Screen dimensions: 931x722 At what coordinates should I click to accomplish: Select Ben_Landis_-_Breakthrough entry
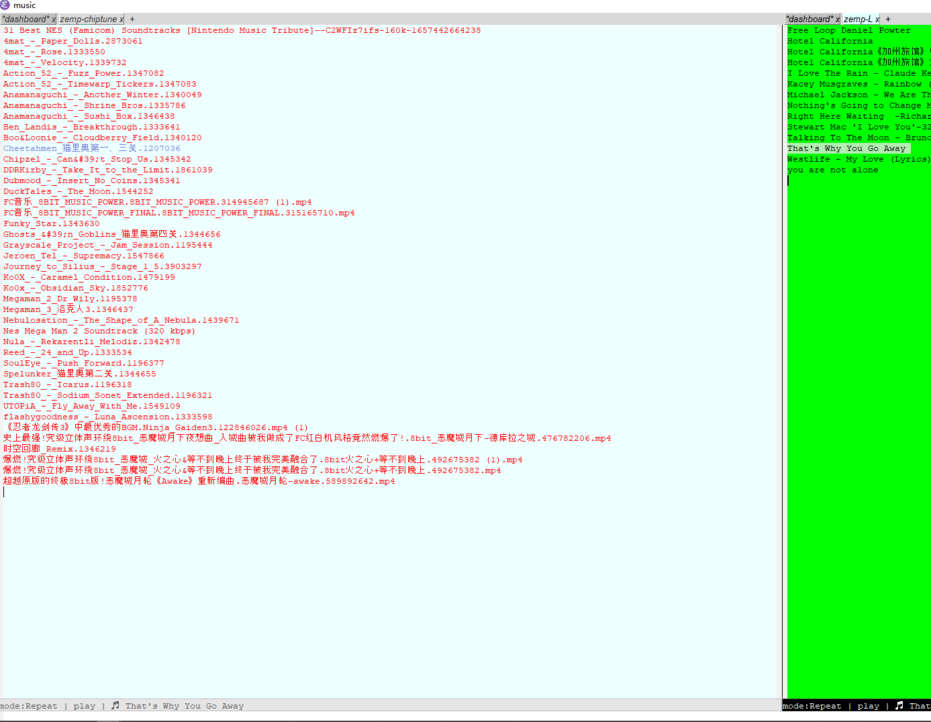92,127
